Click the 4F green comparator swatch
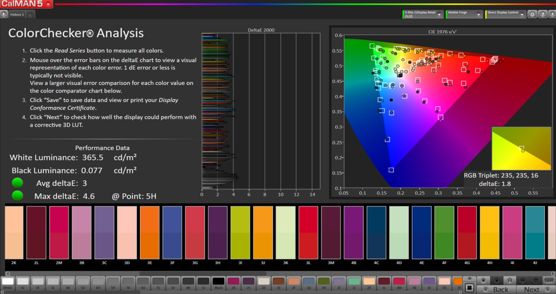Screen dimensions: 556x294 click(x=444, y=232)
